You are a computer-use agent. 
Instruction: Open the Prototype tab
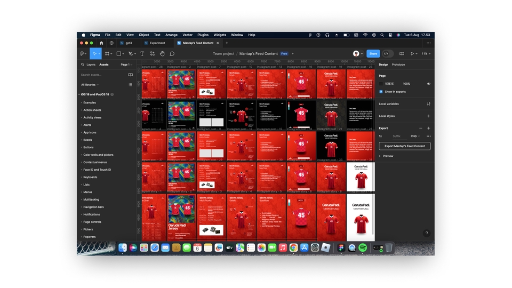pos(398,65)
